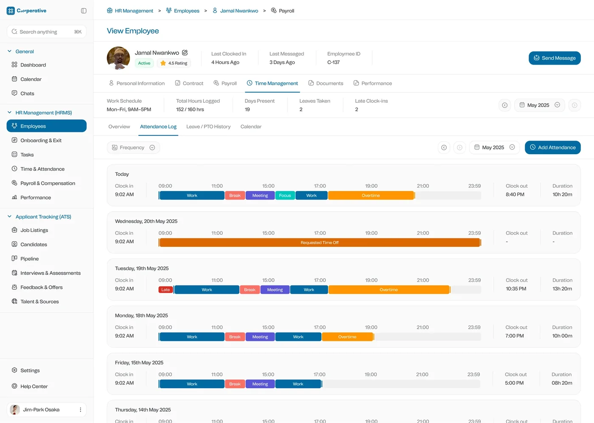The width and height of the screenshot is (594, 423).
Task: Switch to the Contract tab
Action: [189, 83]
